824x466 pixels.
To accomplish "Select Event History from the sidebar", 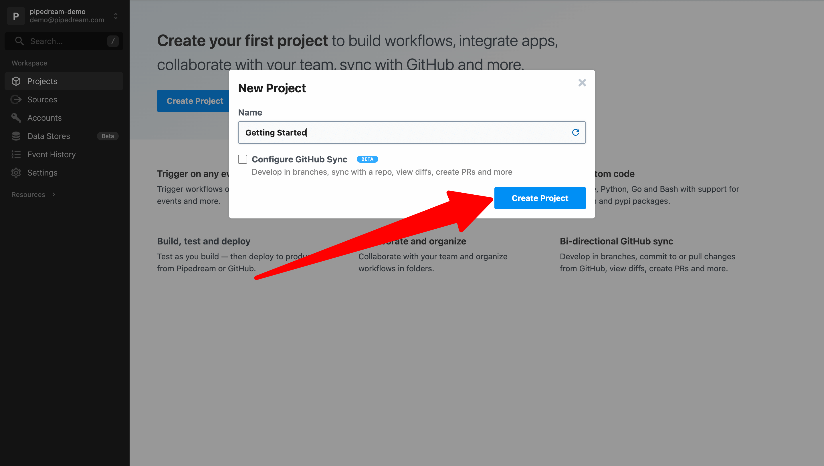I will coord(51,154).
